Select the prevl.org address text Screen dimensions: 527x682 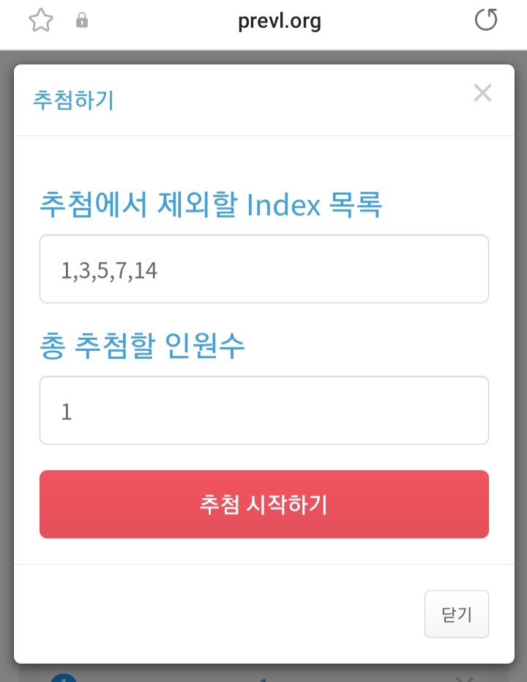[280, 21]
